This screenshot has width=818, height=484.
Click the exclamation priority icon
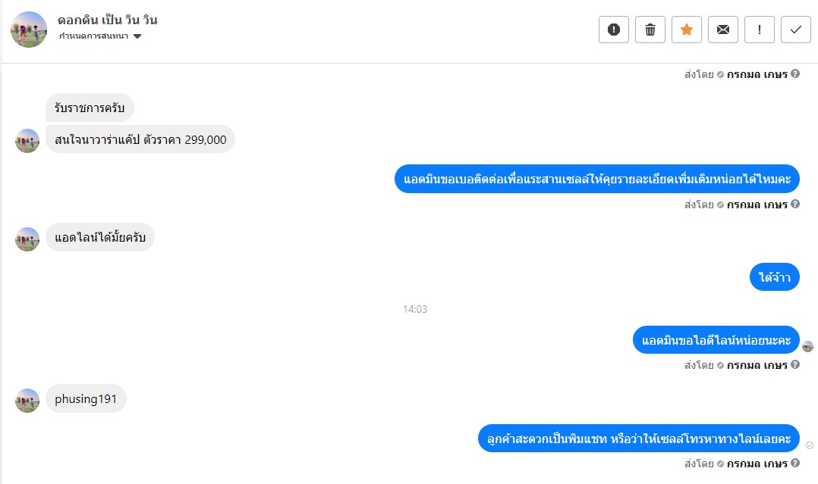759,30
